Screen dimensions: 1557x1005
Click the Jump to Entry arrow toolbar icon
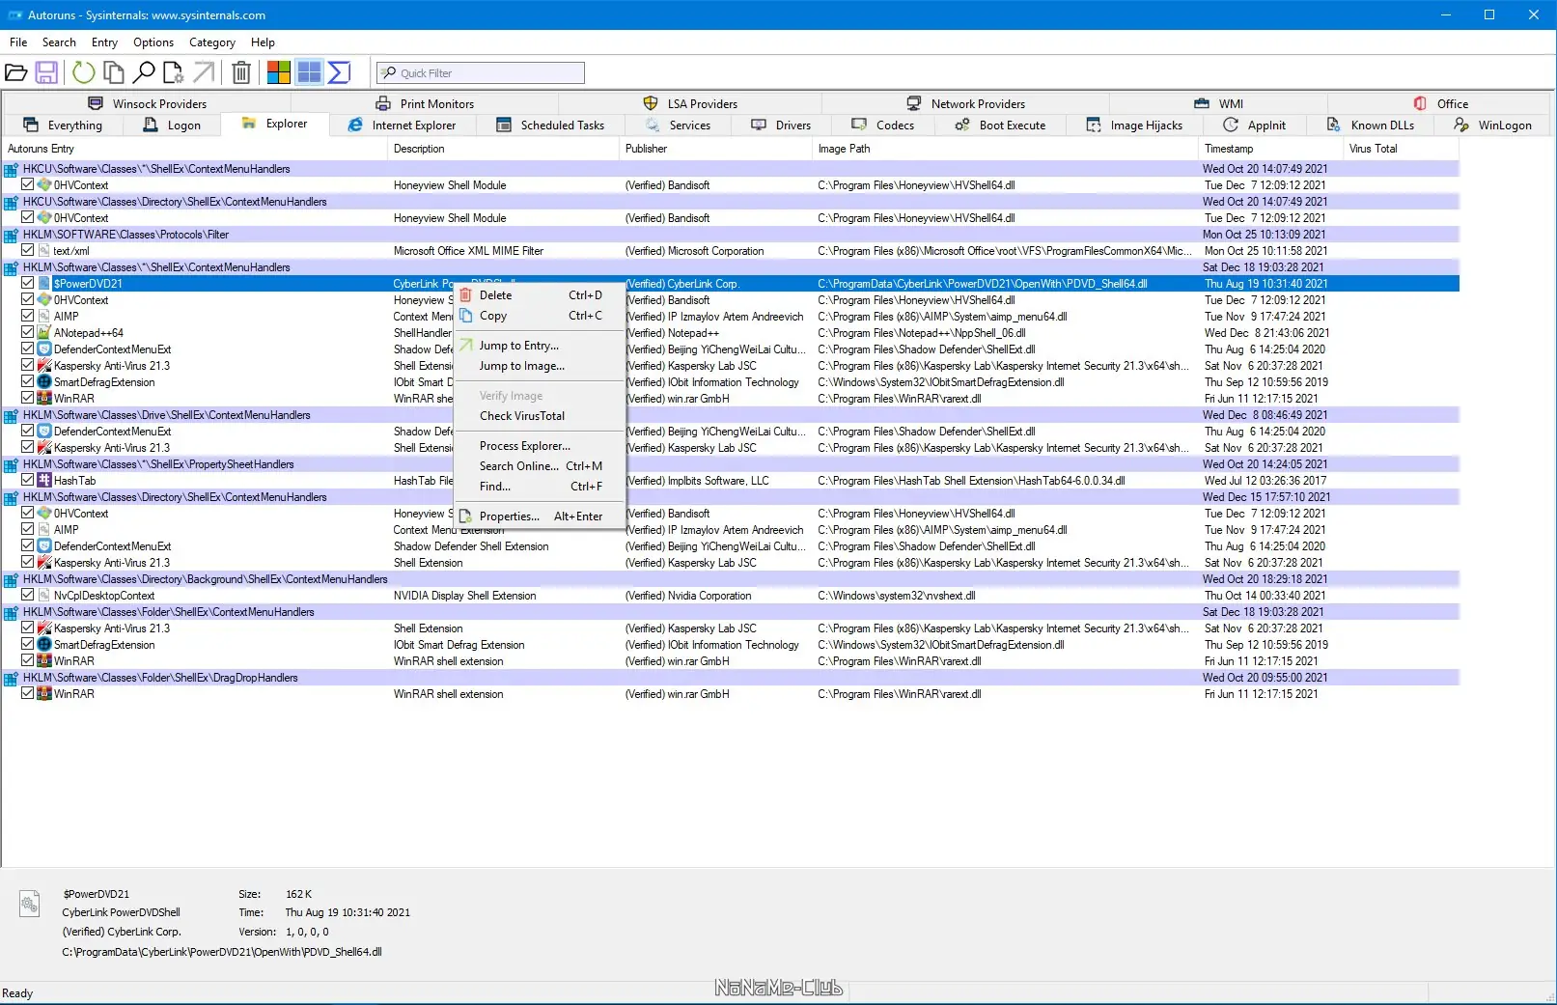click(x=204, y=72)
